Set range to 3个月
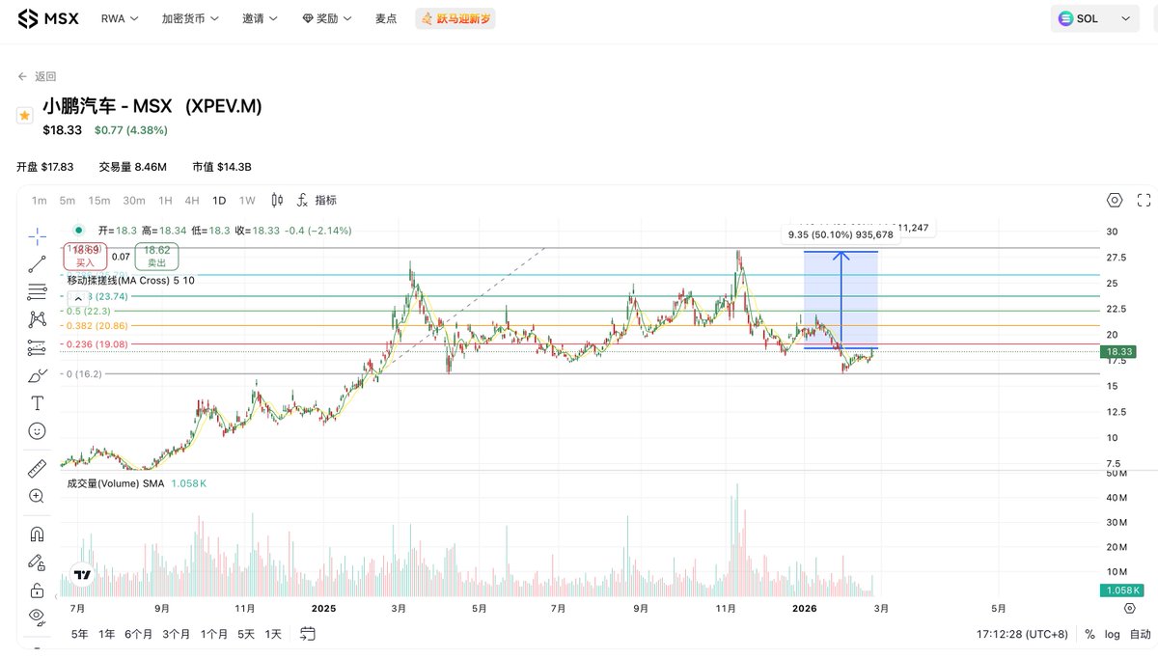 pyautogui.click(x=177, y=634)
